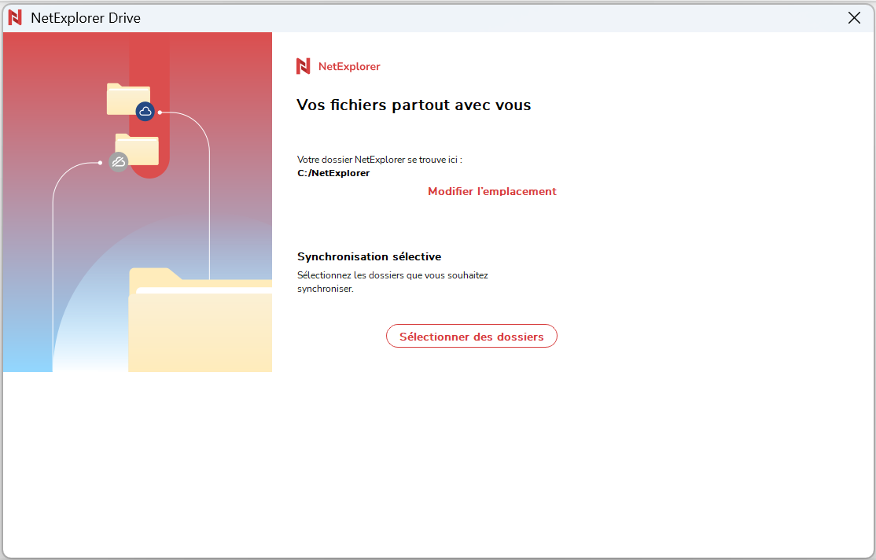Close the NetExplorer Drive window
The width and height of the screenshot is (876, 560).
(x=854, y=18)
